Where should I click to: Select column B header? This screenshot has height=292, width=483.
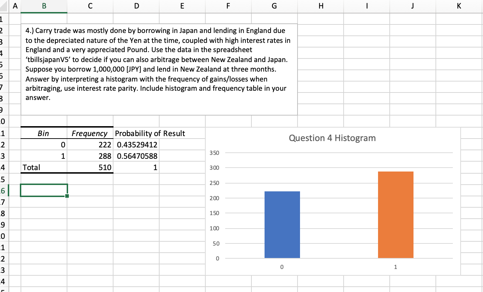44,6
